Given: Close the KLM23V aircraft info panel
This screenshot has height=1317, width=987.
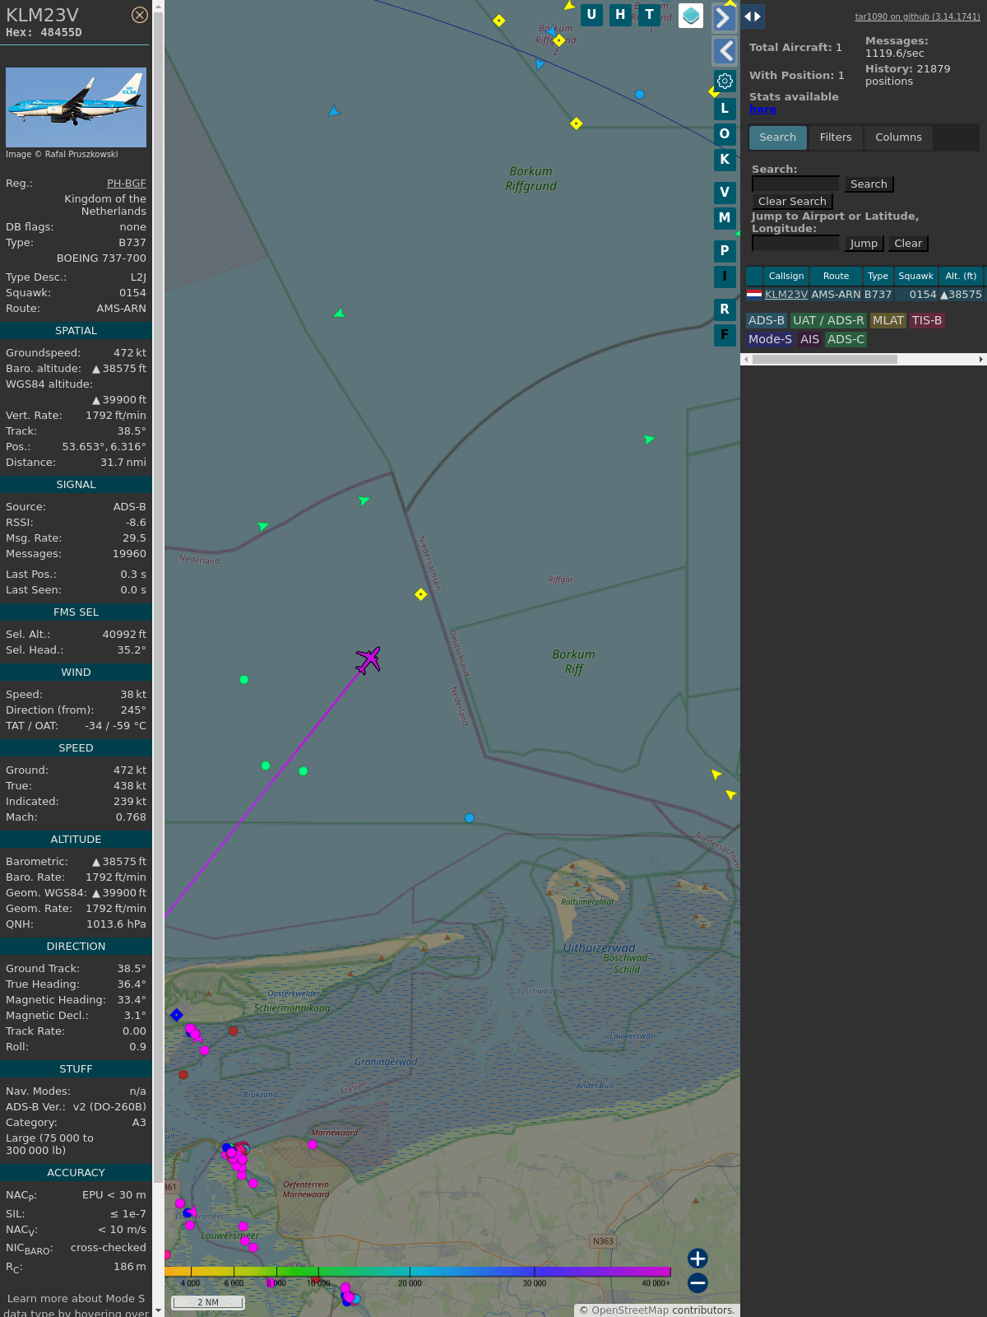Looking at the screenshot, I should pos(140,15).
